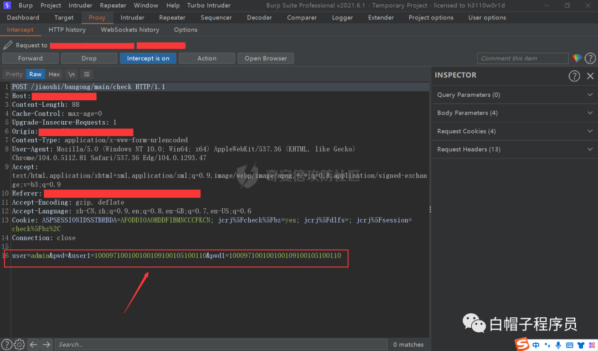Open the proxy Options sub-tab
Viewport: 598px width, 351px height.
185,30
